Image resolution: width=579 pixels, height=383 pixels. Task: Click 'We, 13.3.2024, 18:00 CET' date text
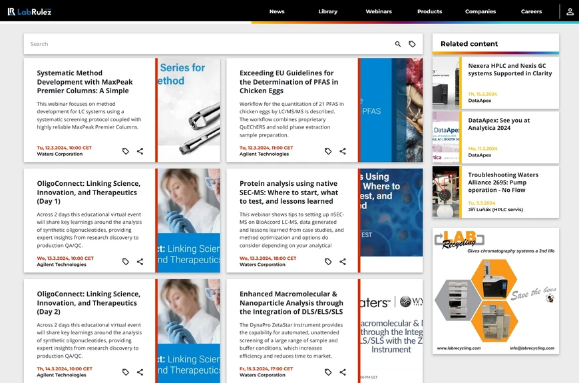(x=268, y=258)
